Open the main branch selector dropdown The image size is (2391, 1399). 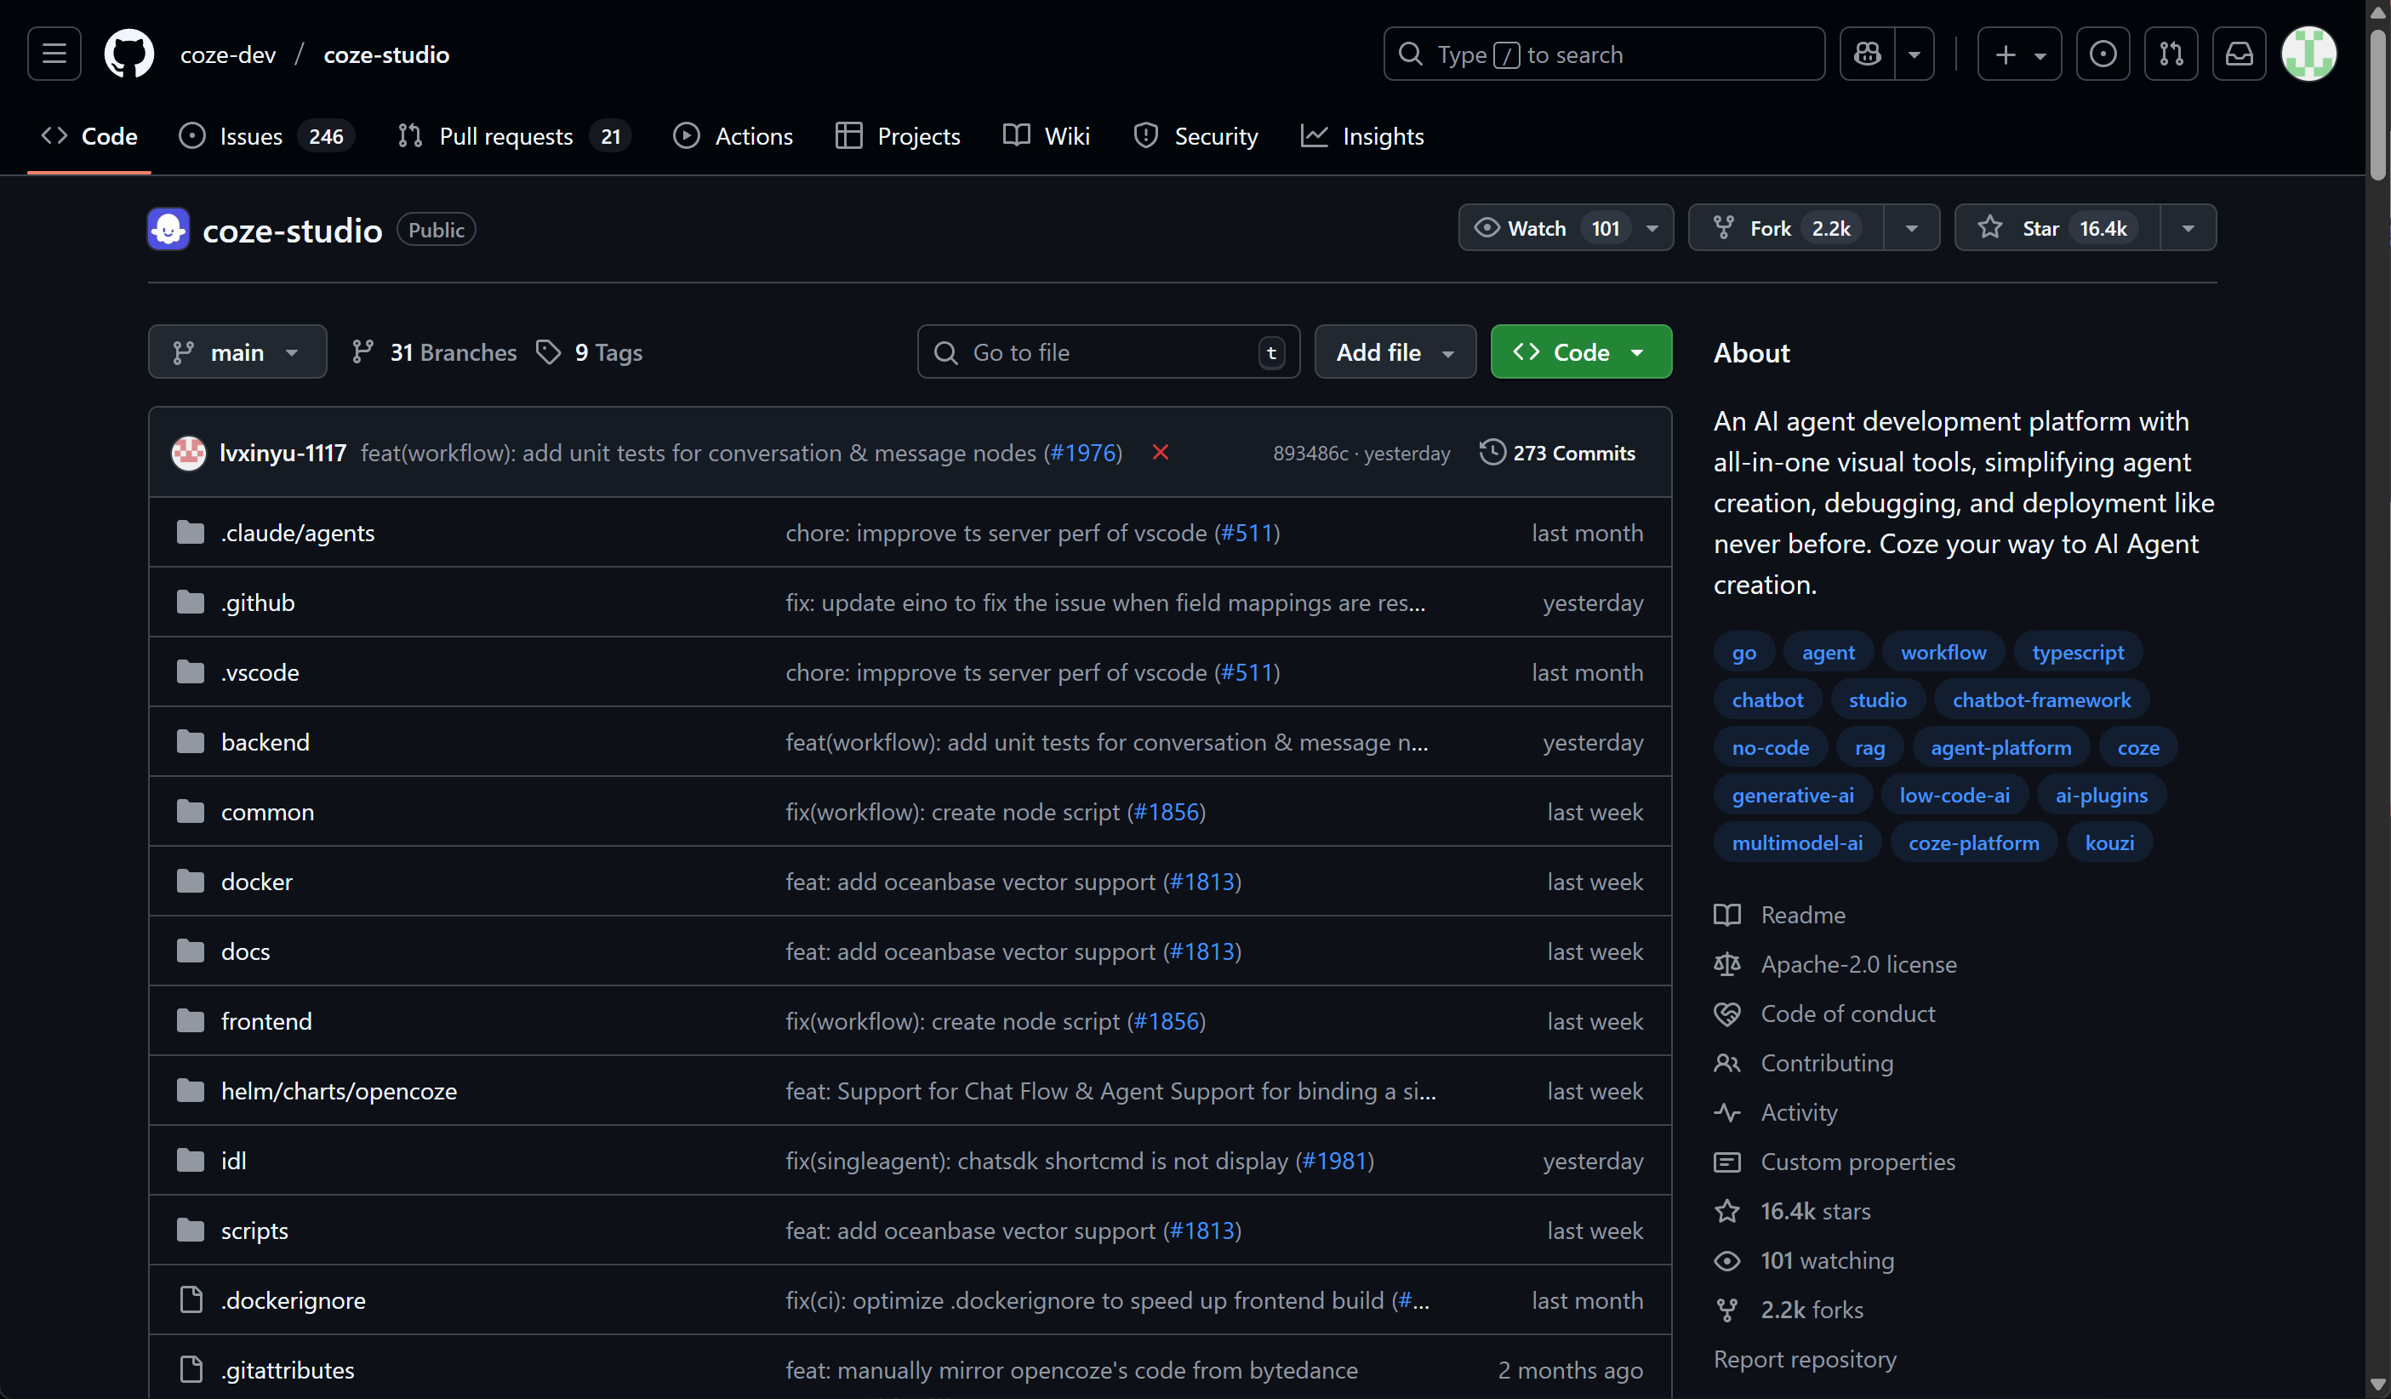(x=237, y=352)
